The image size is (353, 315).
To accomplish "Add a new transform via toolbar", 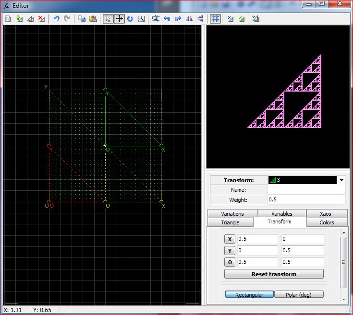I will pos(19,19).
